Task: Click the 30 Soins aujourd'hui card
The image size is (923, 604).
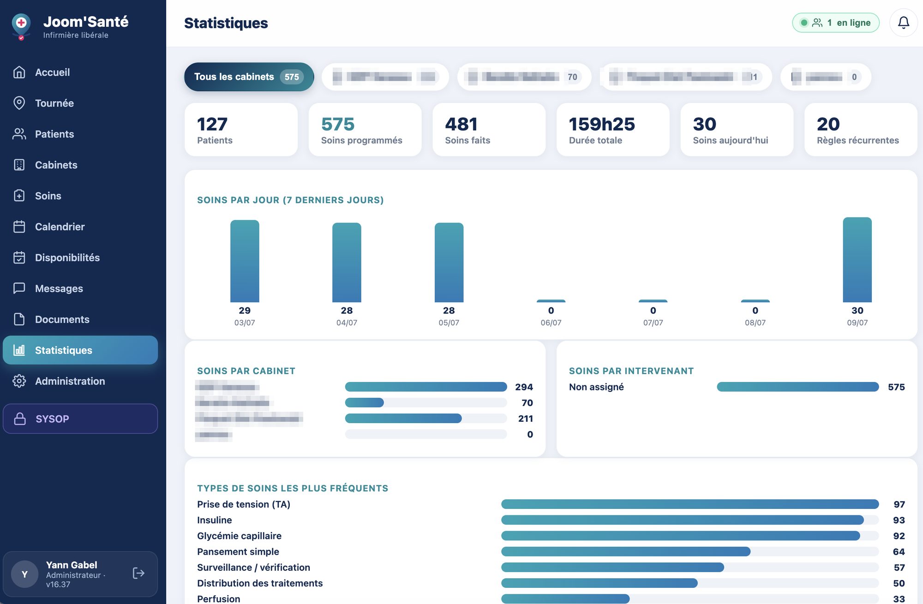Action: pos(737,130)
